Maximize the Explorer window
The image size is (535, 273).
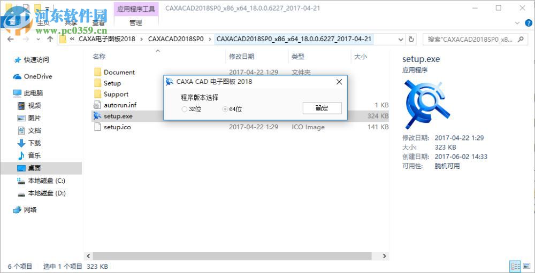499,8
